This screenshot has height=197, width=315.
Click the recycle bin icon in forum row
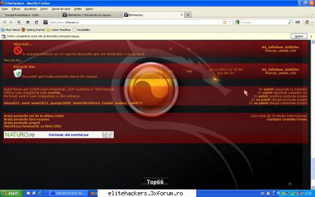tap(18, 73)
